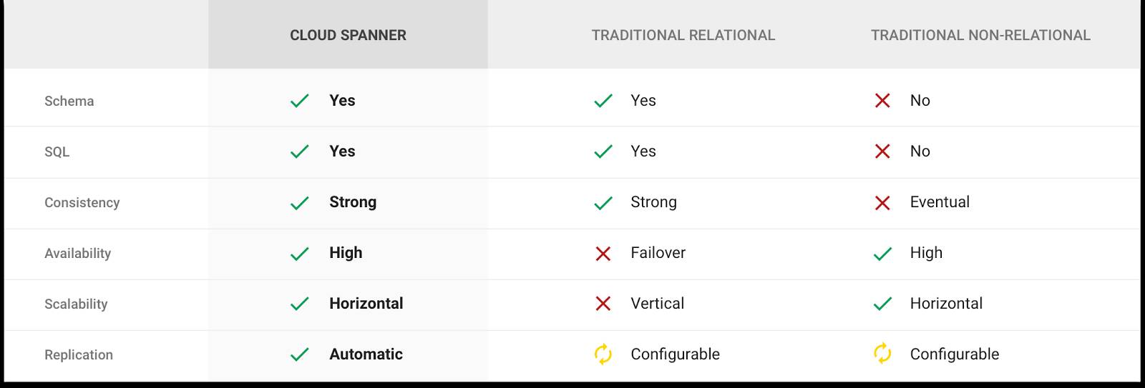Click the Schema row label
This screenshot has height=388, width=1145.
pyautogui.click(x=69, y=101)
